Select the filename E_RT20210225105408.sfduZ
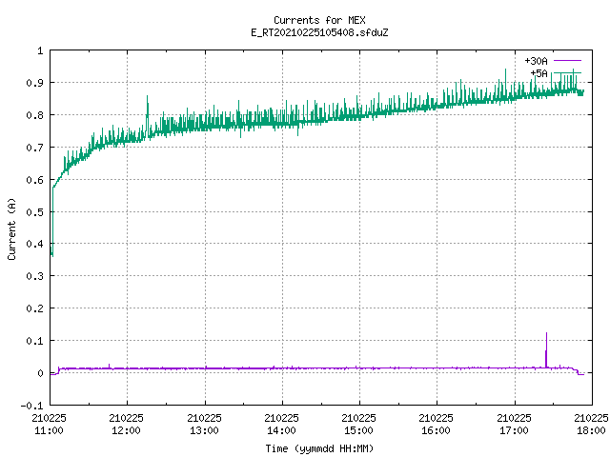This screenshot has height=457, width=610. coord(319,32)
